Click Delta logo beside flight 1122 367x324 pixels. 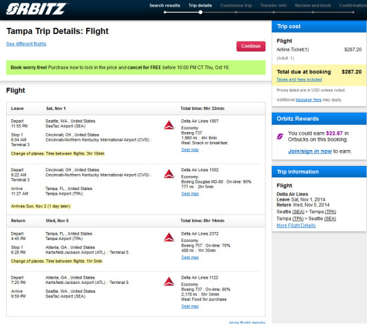[169, 281]
